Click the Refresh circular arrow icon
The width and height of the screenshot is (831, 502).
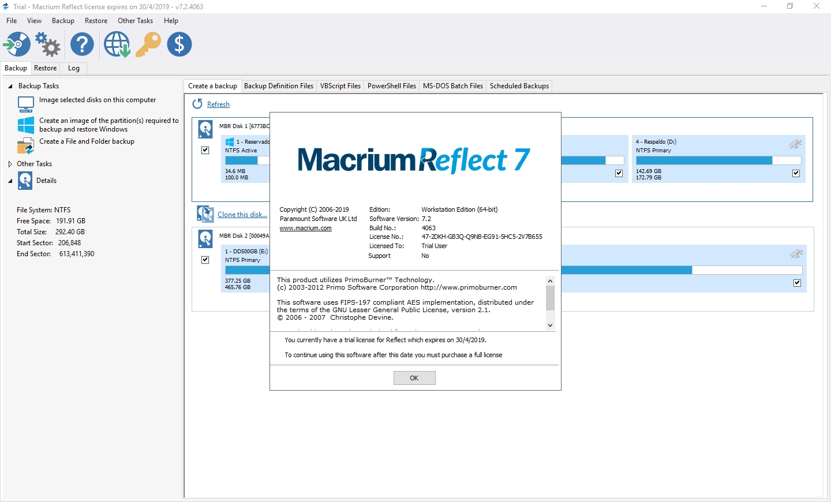(x=197, y=104)
